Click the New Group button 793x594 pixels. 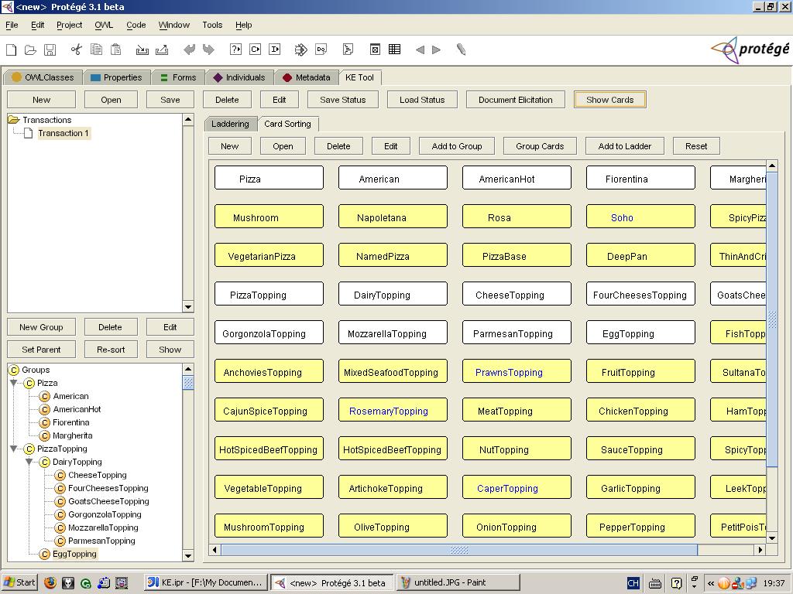(x=42, y=327)
